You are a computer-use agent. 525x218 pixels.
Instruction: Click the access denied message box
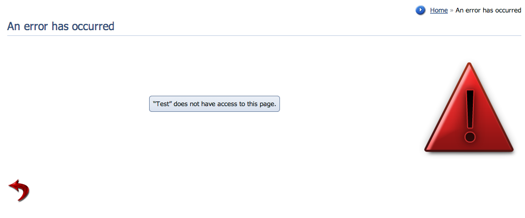(x=214, y=104)
